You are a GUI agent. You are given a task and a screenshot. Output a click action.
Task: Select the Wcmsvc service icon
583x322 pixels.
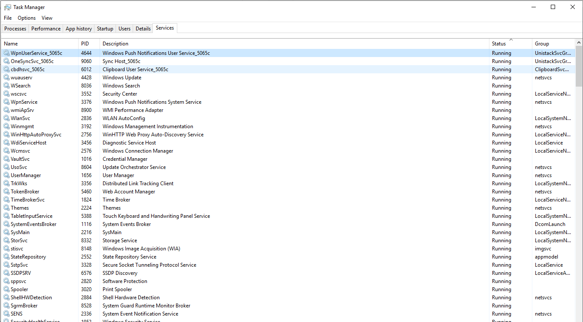click(x=6, y=151)
